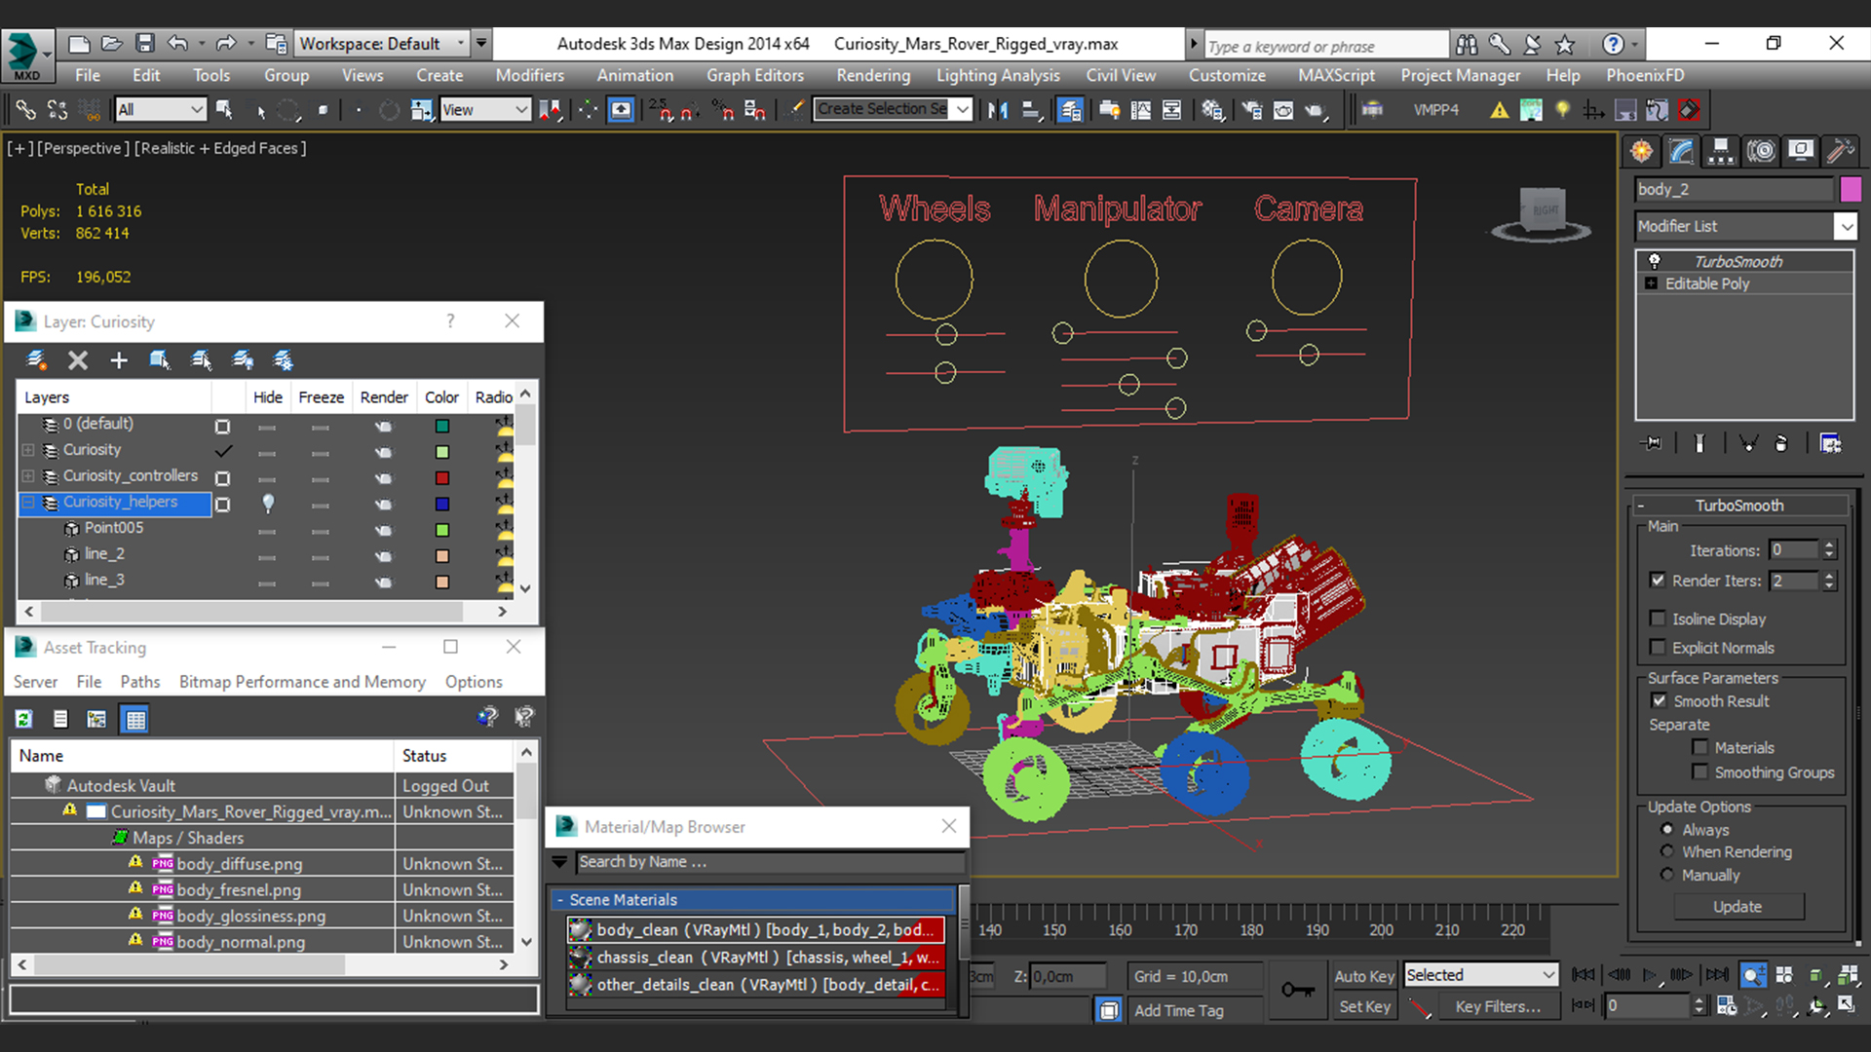Toggle the Manage Layers toolbar button
Image resolution: width=1871 pixels, height=1052 pixels.
(x=1070, y=110)
